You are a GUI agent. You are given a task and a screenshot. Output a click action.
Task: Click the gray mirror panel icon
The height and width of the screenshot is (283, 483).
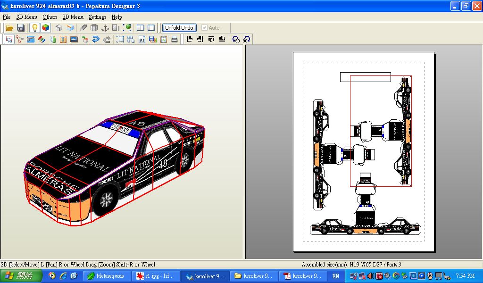pos(116,28)
